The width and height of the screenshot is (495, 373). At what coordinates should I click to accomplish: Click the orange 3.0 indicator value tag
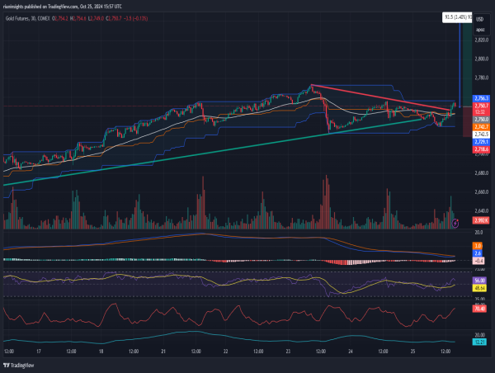coord(478,246)
